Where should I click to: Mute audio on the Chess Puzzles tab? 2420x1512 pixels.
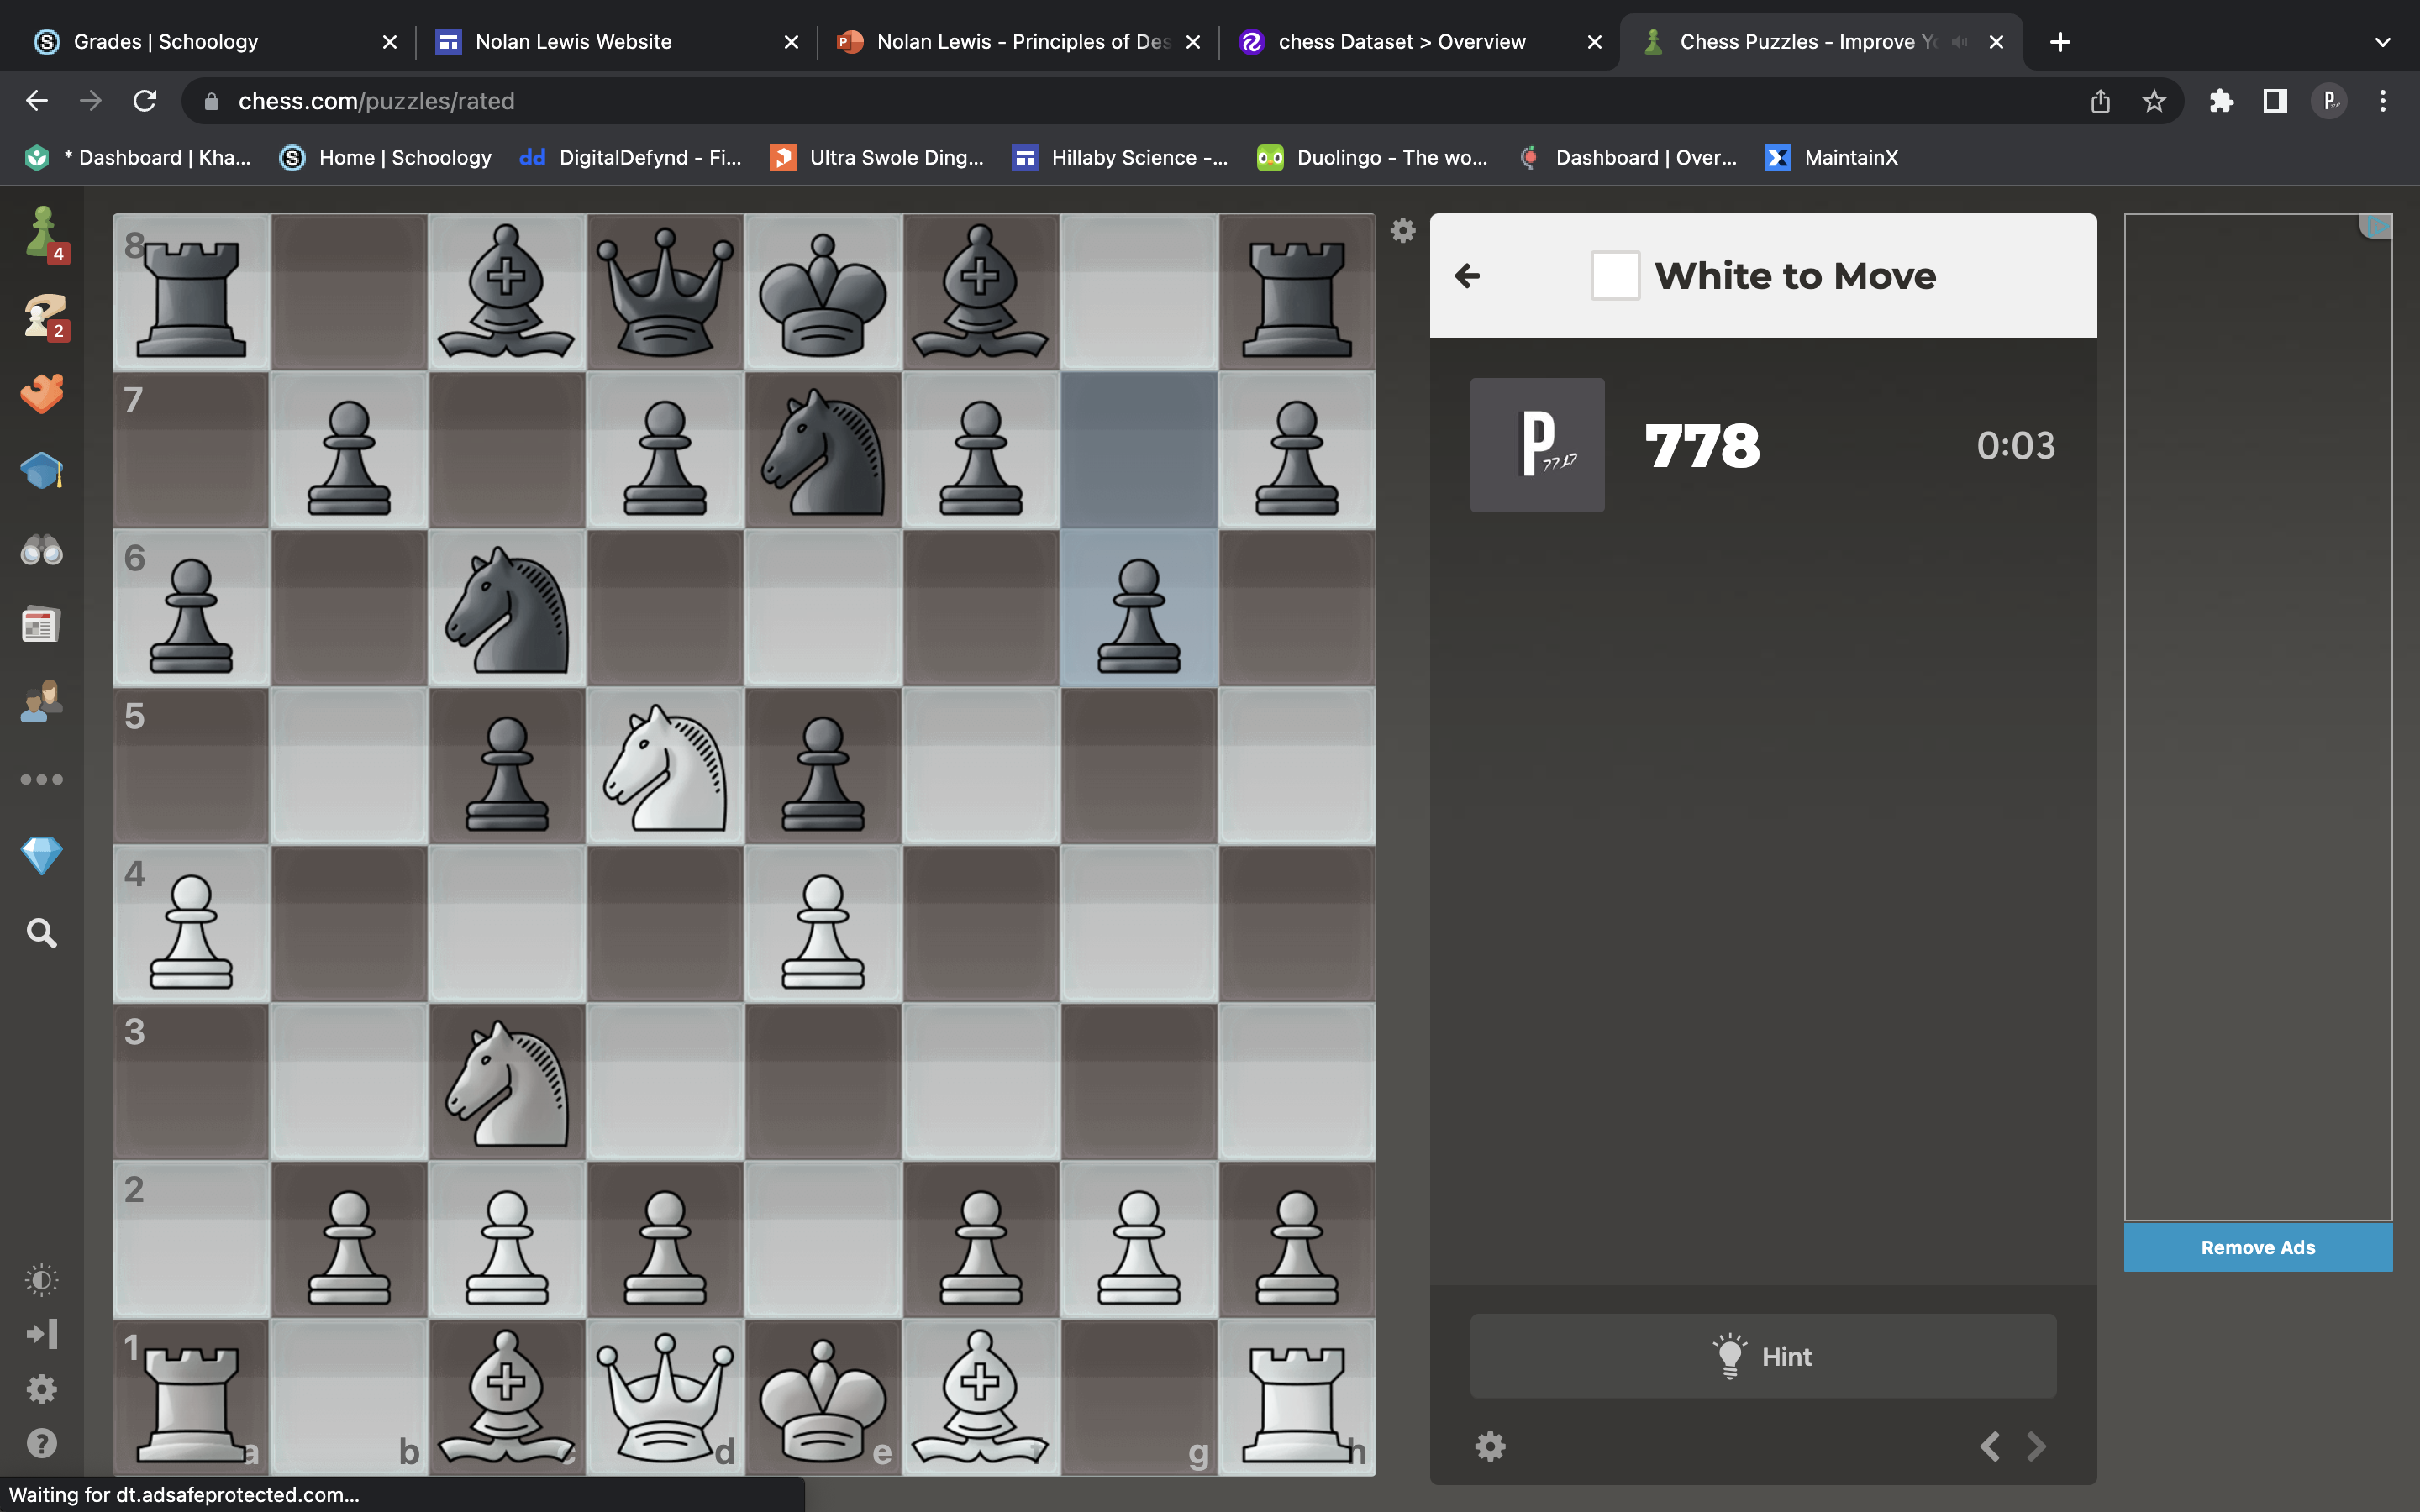(x=1958, y=42)
